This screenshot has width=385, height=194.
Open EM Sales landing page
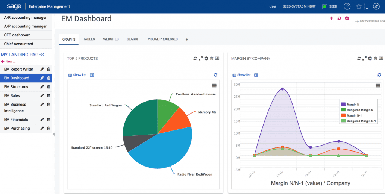click(12, 96)
